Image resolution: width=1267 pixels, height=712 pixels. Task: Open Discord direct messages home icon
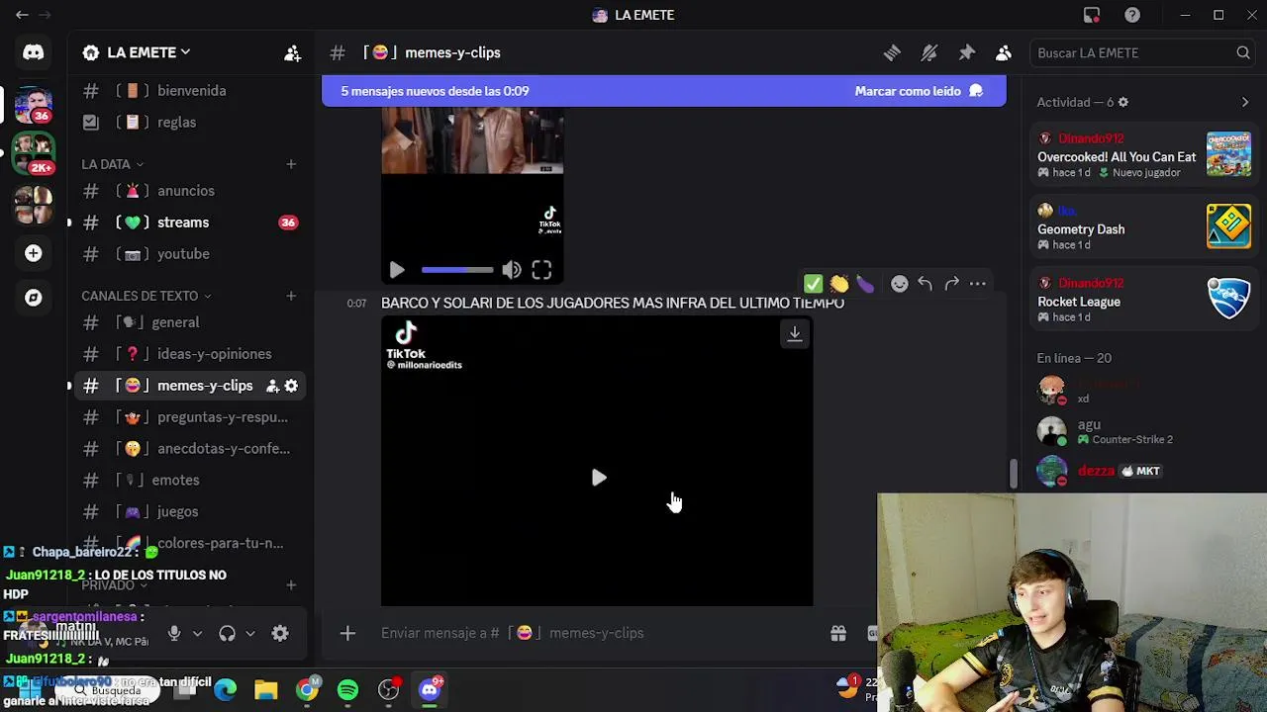pyautogui.click(x=34, y=52)
